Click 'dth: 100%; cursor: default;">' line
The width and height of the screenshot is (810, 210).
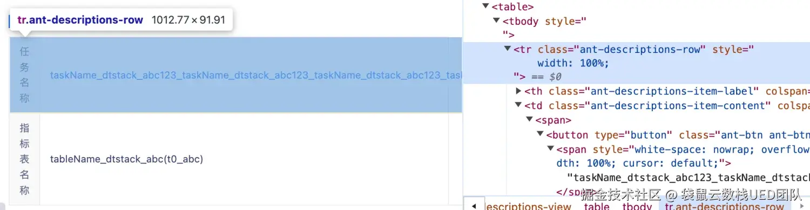pyautogui.click(x=644, y=163)
